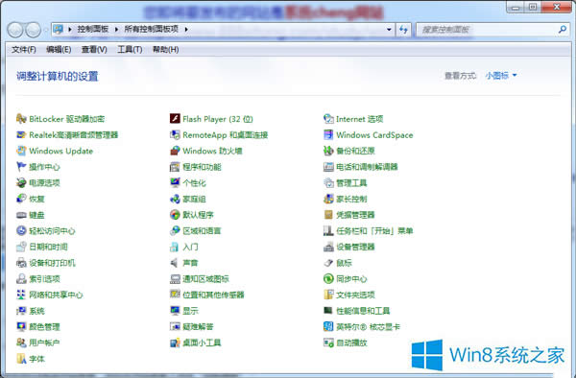Image resolution: width=576 pixels, height=378 pixels.
Task: Open the Flash Player (32 位) icon
Action: point(175,119)
